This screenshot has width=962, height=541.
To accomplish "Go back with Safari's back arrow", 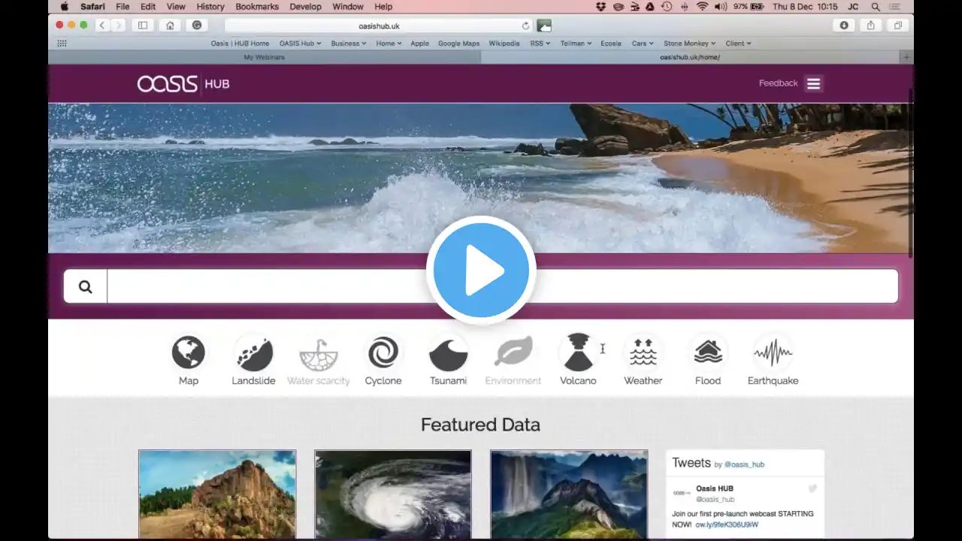I will tap(102, 26).
